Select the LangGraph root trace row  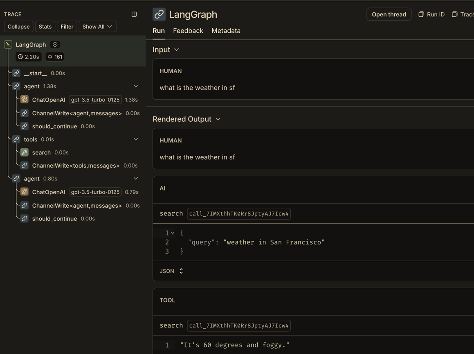[x=73, y=51]
